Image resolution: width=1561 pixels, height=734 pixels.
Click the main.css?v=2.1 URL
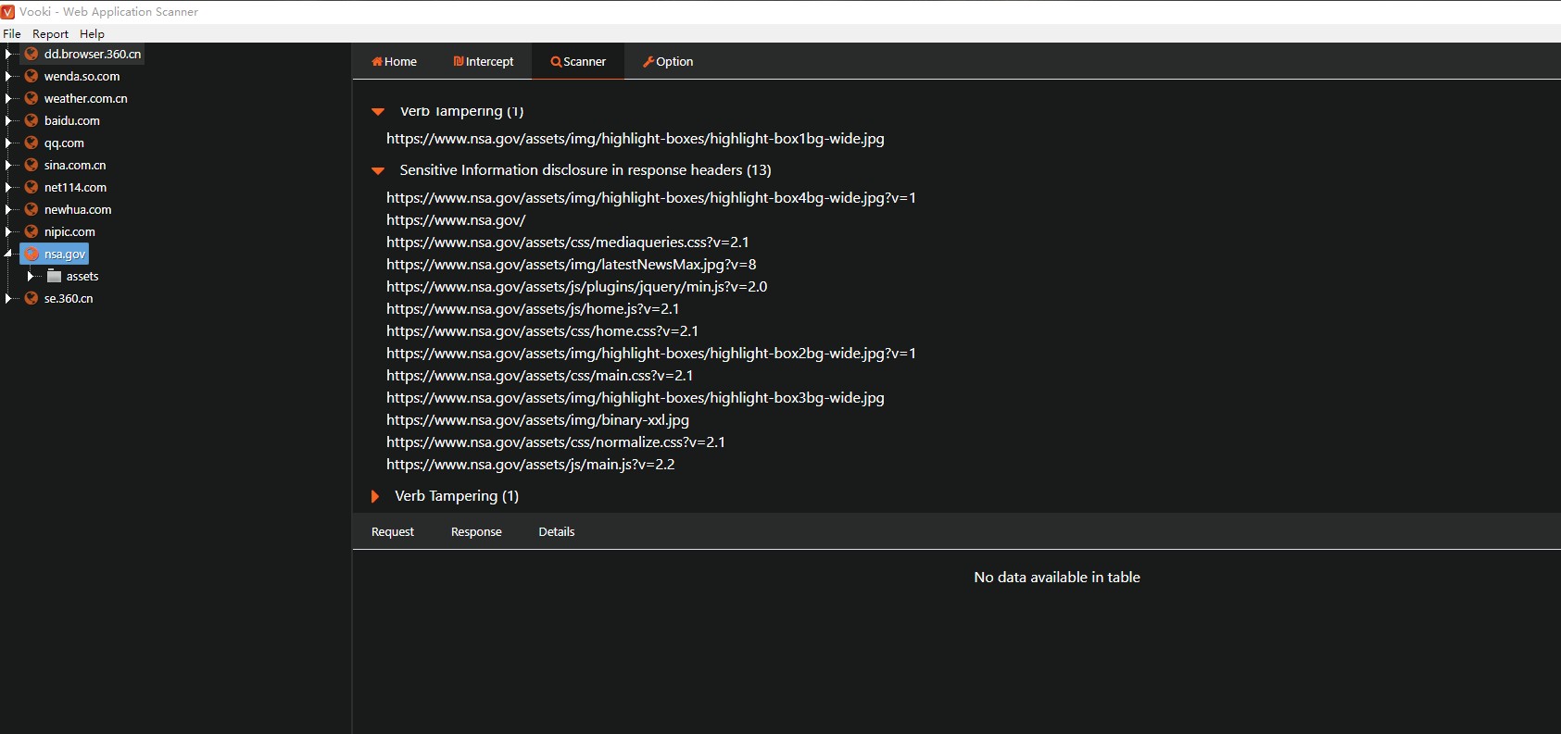pos(540,376)
